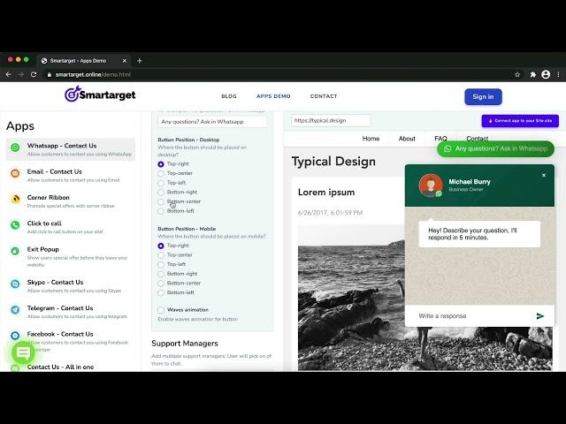Click the Corner Ribbon app icon
This screenshot has height=424, width=566.
(x=15, y=199)
